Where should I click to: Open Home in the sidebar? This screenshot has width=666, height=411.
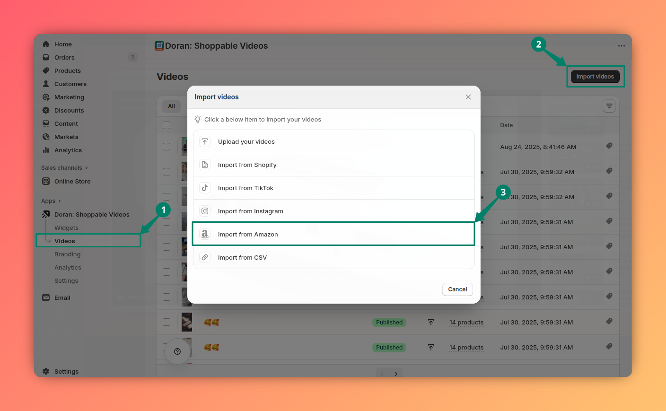[63, 44]
